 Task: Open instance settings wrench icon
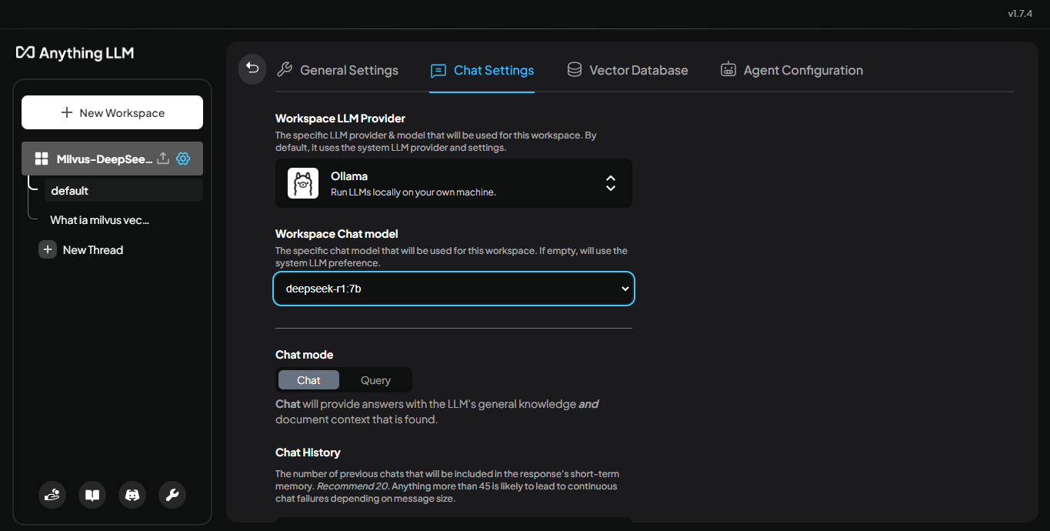(x=172, y=495)
